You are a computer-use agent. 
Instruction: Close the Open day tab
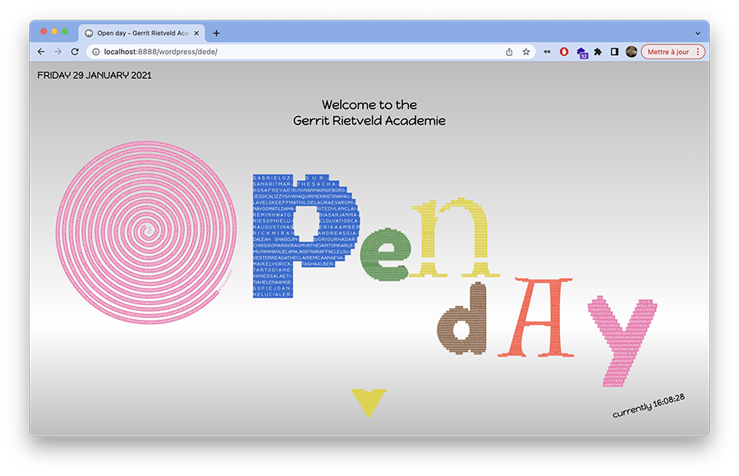(196, 33)
